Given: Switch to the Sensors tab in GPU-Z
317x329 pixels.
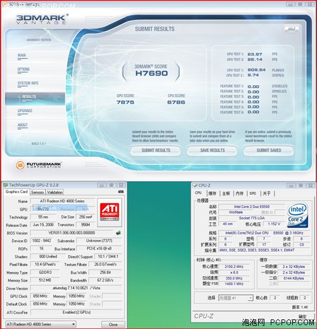Looking at the screenshot, I should (x=37, y=192).
